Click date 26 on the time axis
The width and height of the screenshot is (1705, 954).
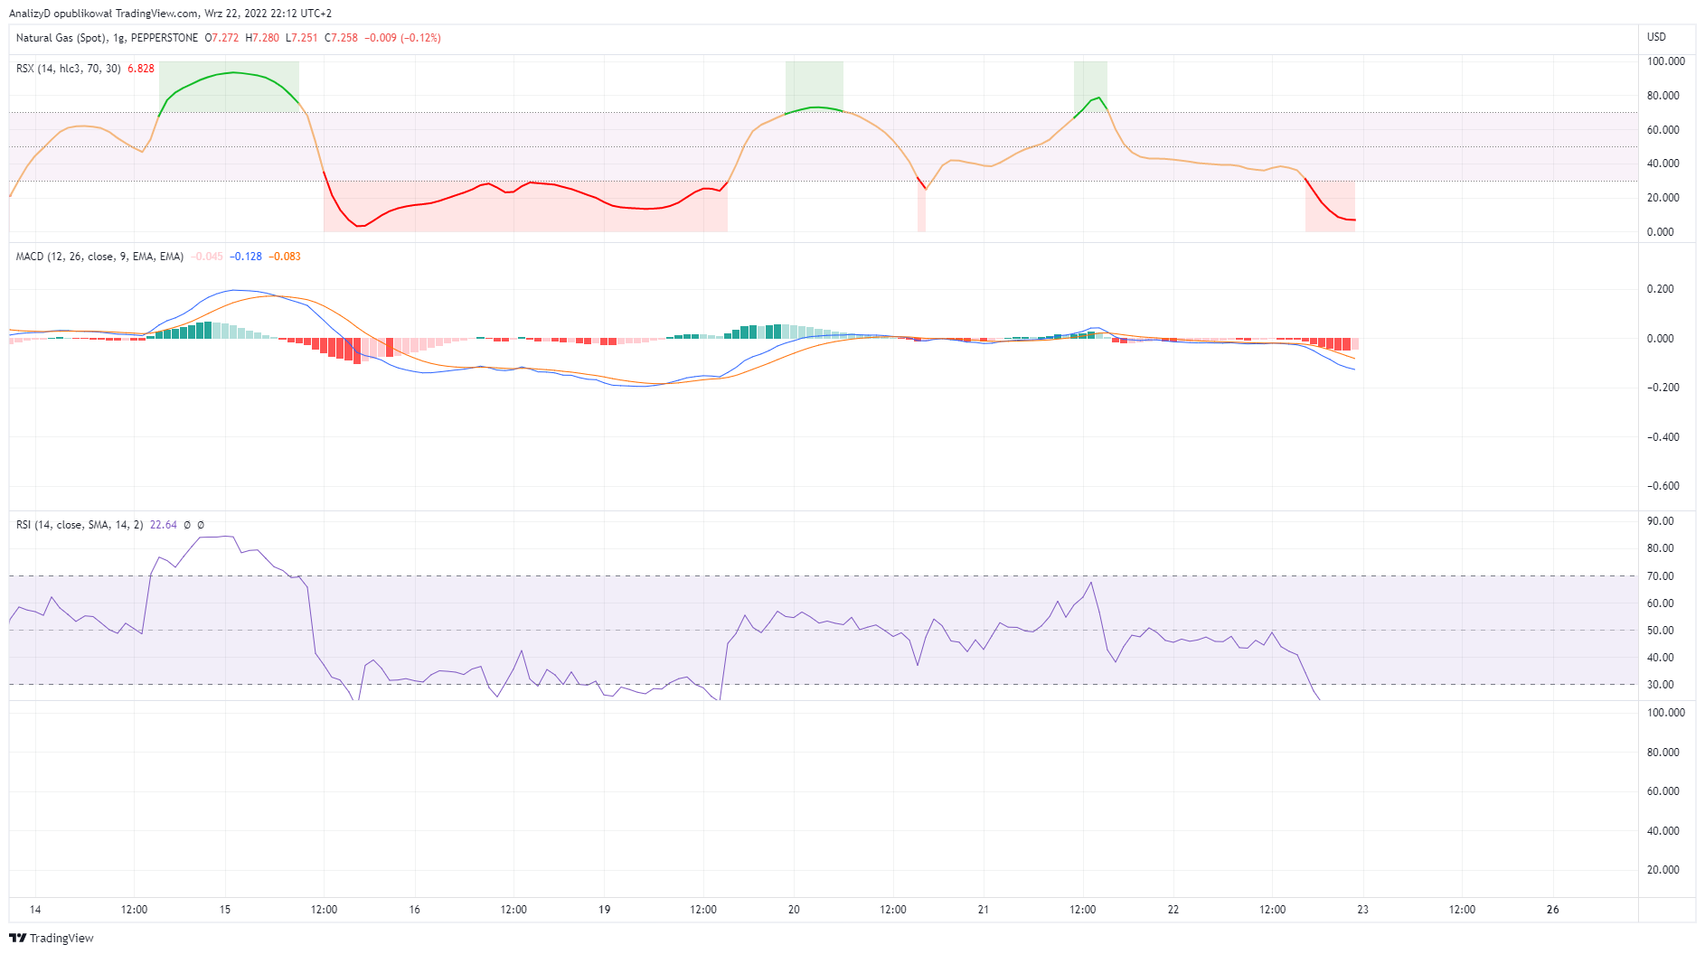(1553, 910)
